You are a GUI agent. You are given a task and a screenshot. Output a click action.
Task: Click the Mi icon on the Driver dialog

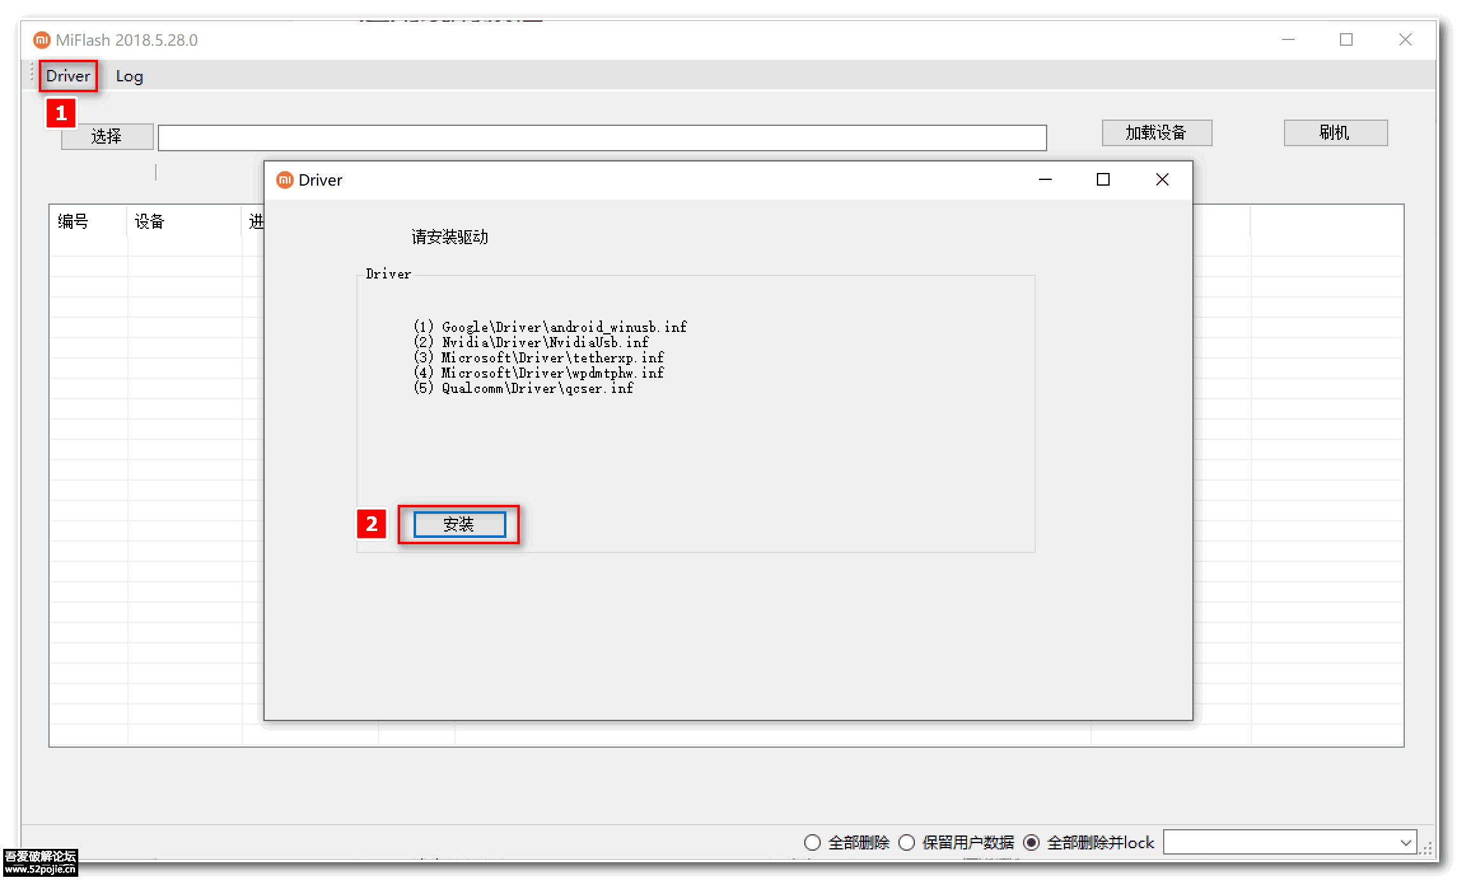(284, 180)
